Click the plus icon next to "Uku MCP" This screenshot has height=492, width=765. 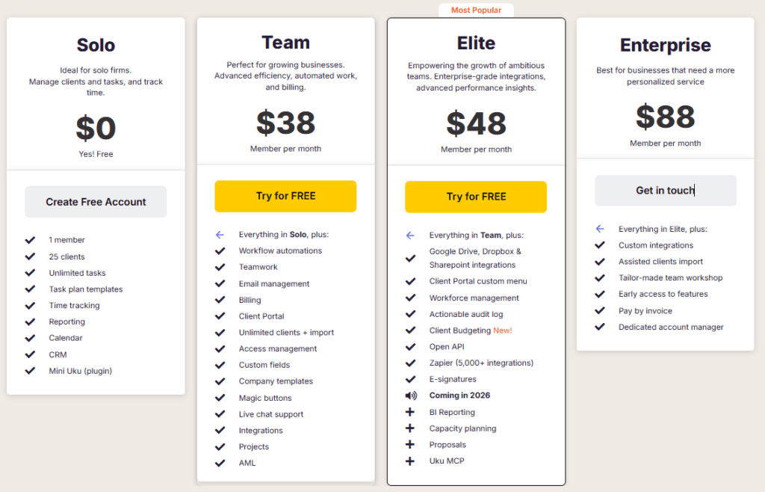click(411, 461)
